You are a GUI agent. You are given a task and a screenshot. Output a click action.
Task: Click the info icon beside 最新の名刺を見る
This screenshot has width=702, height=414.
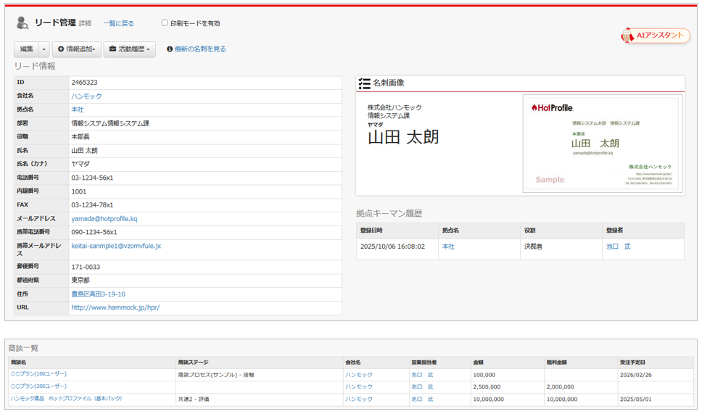pos(170,49)
